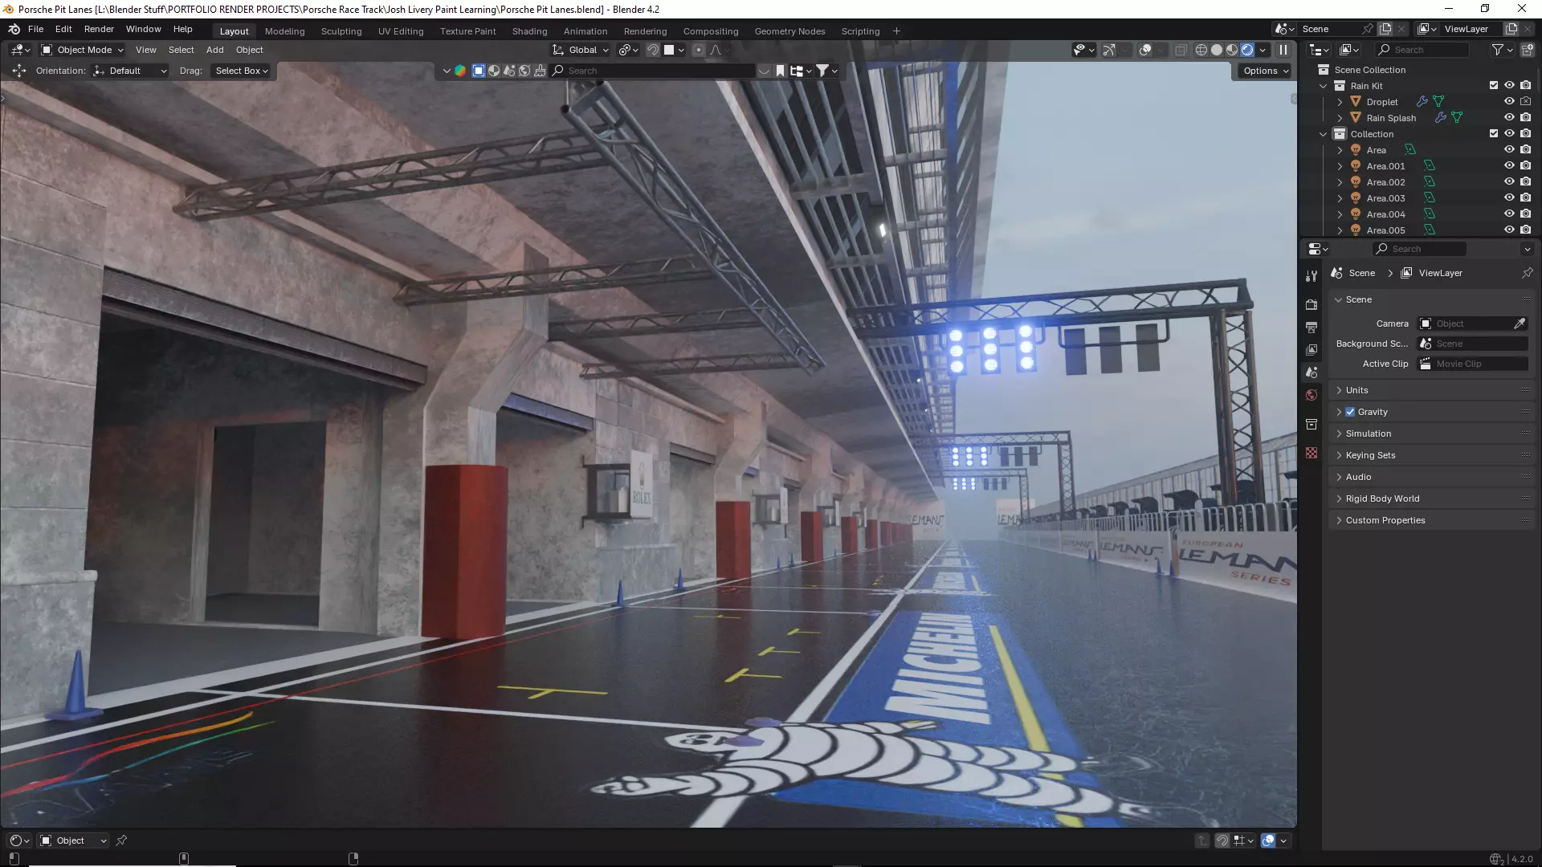Click the camera eyedropper icon
Viewport: 1542px width, 867px height.
[1520, 324]
